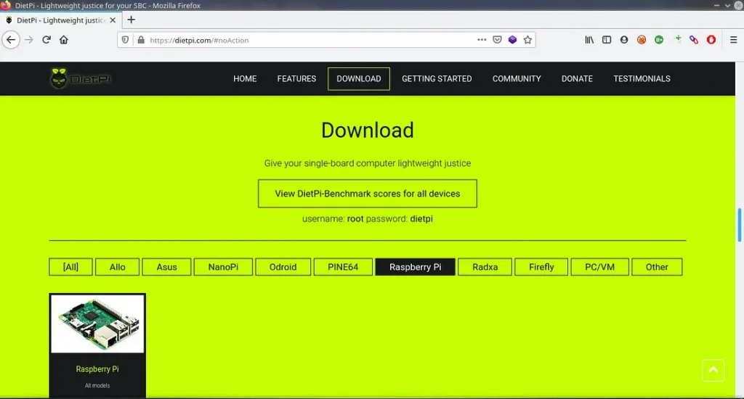The width and height of the screenshot is (744, 399).
Task: Filter devices by Allo
Action: (117, 267)
